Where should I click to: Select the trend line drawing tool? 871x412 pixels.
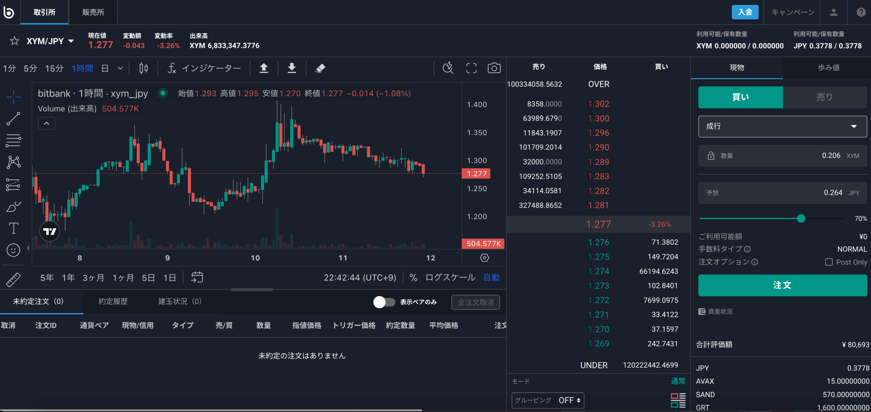14,119
